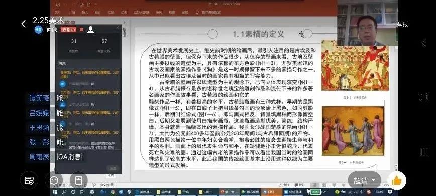436x196 pixels.
Task: Open the 文件 ribbon tab
Action: click(58, 12)
